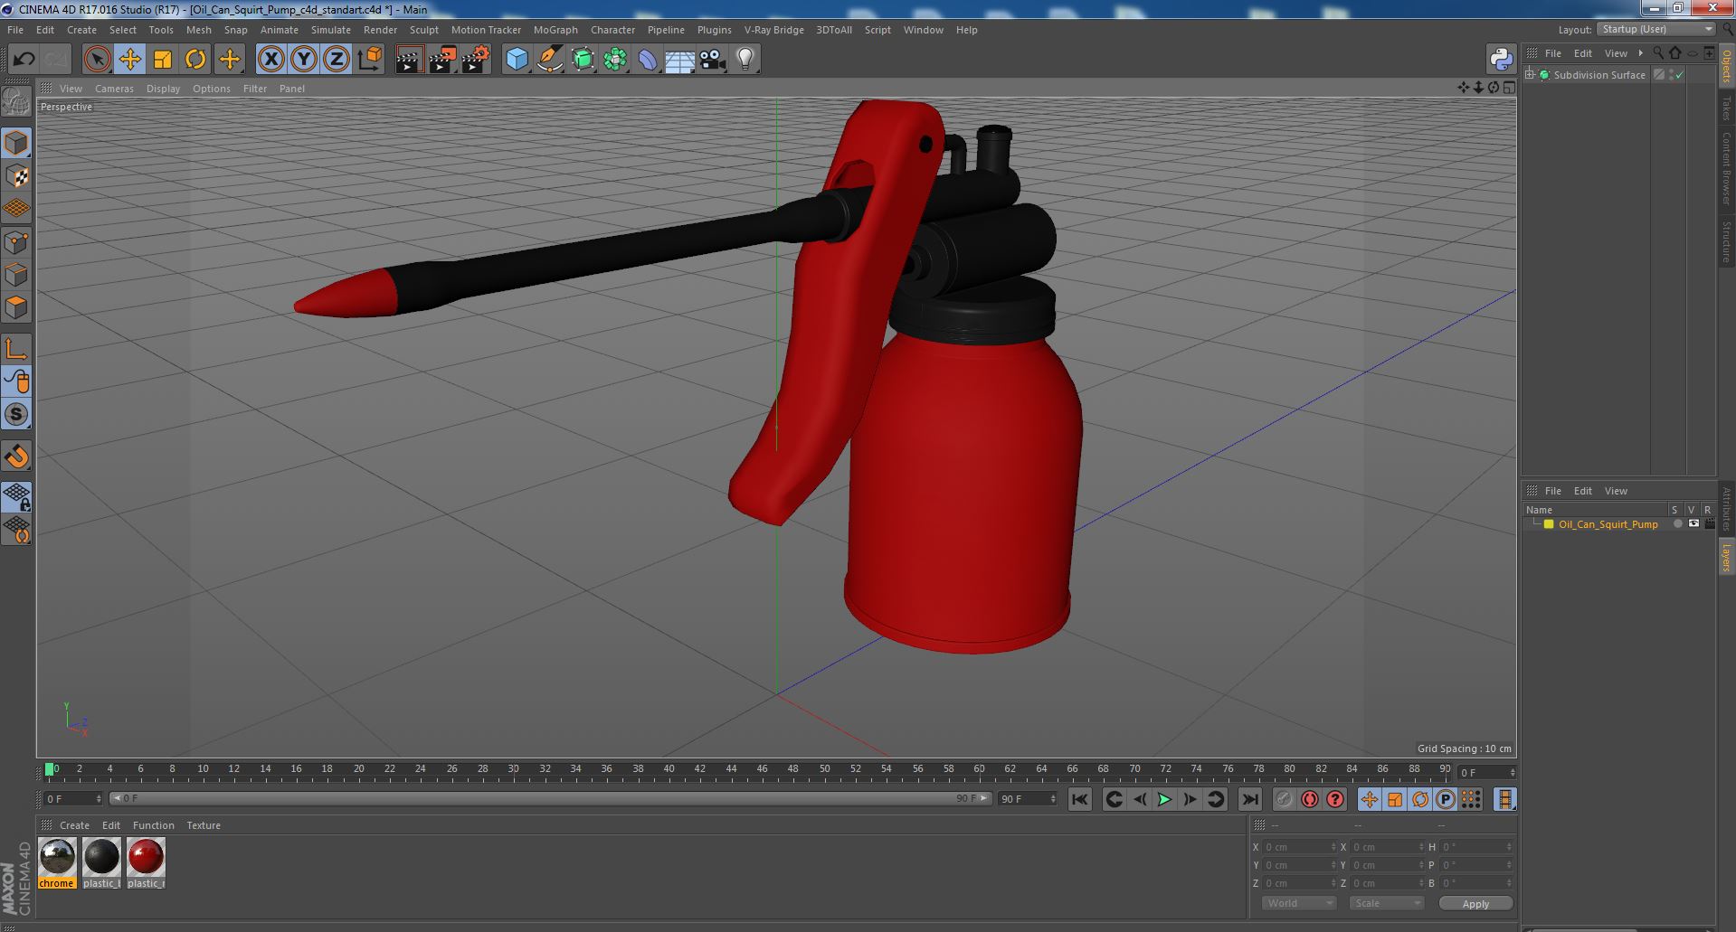
Task: Open viewport Display menu
Action: [x=163, y=89]
